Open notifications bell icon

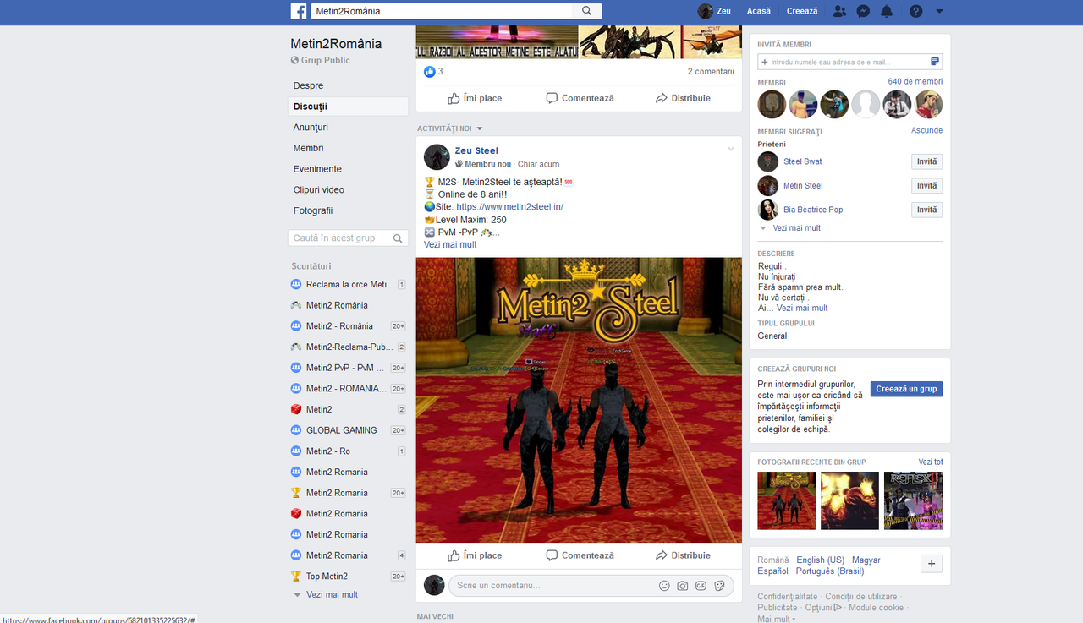887,11
